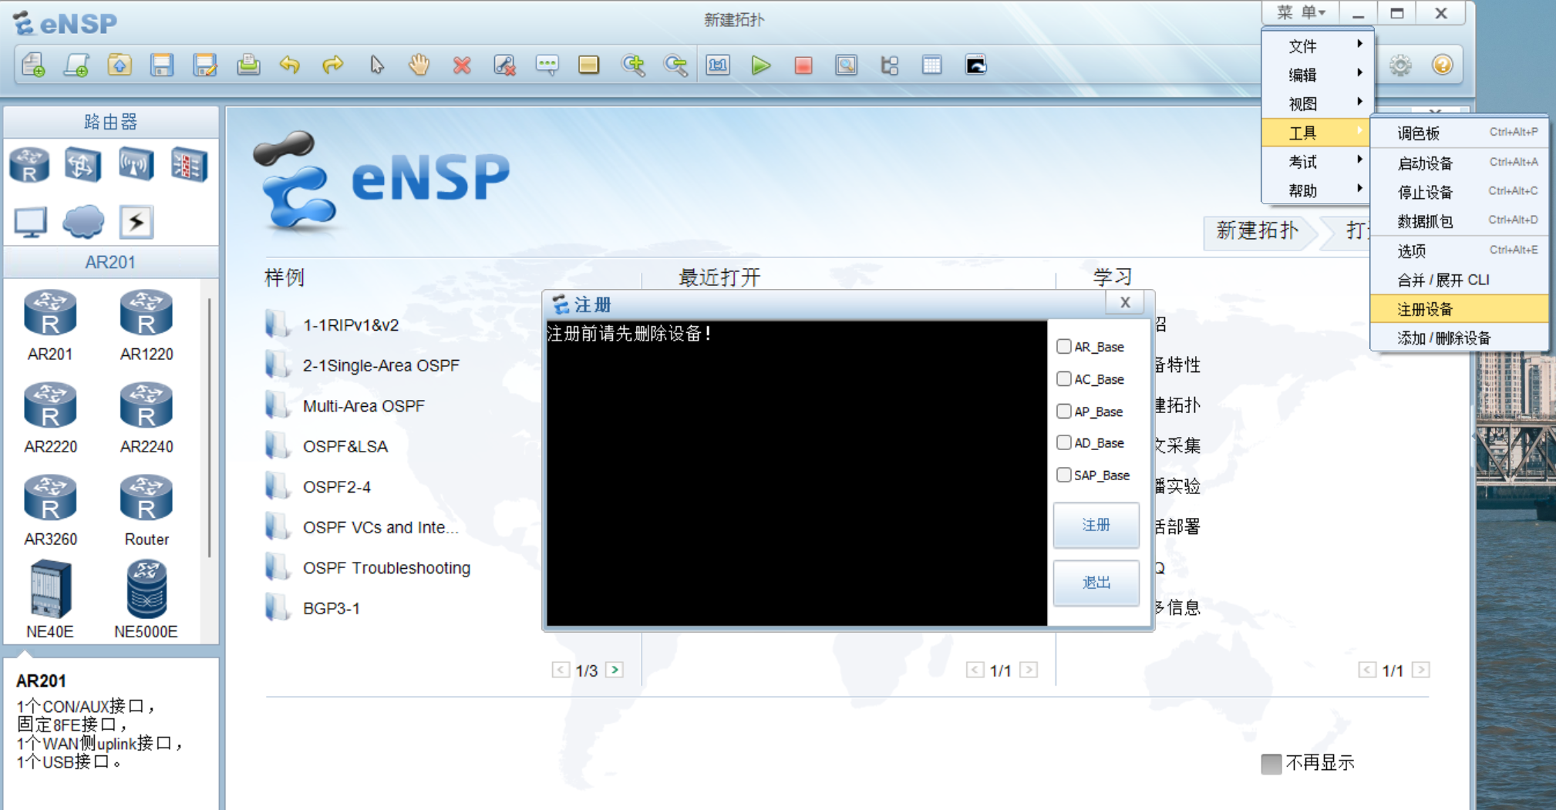Select the switch device category icon
The image size is (1556, 810).
pos(83,165)
